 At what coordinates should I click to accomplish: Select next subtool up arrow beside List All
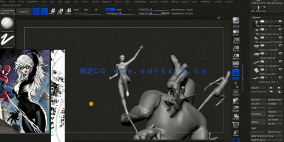(271, 87)
